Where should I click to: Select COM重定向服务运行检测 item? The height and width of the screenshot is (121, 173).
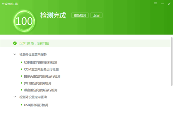pos(41,69)
